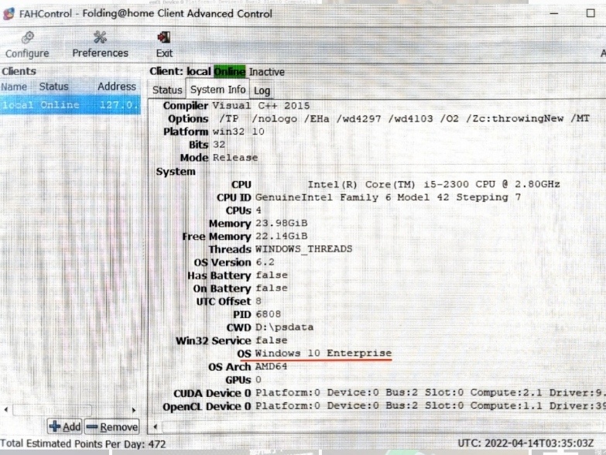Click left arrow of System Info scrollbar
The image size is (606, 455).
coord(156,427)
